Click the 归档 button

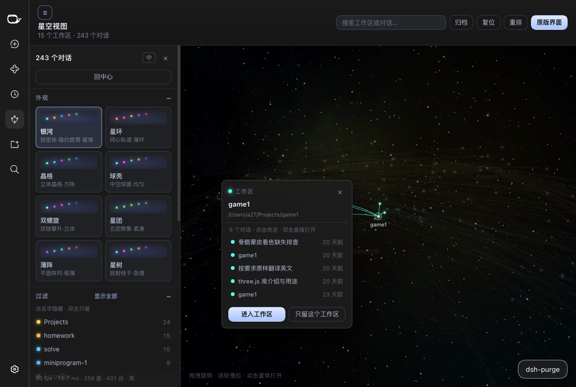[x=461, y=22]
